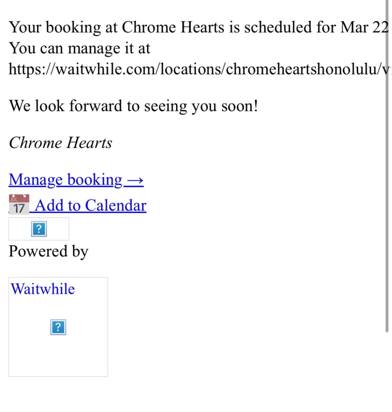Viewport: 392px width, 412px height.
Task: Click the words 'Your booking' at the top
Action: coord(55,27)
